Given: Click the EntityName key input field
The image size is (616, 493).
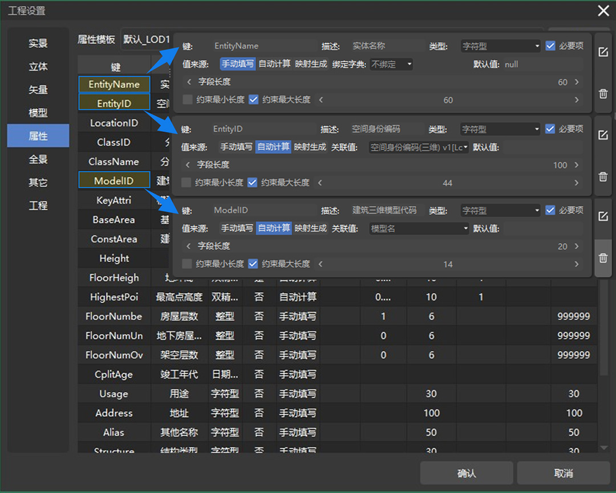Looking at the screenshot, I should click(264, 46).
